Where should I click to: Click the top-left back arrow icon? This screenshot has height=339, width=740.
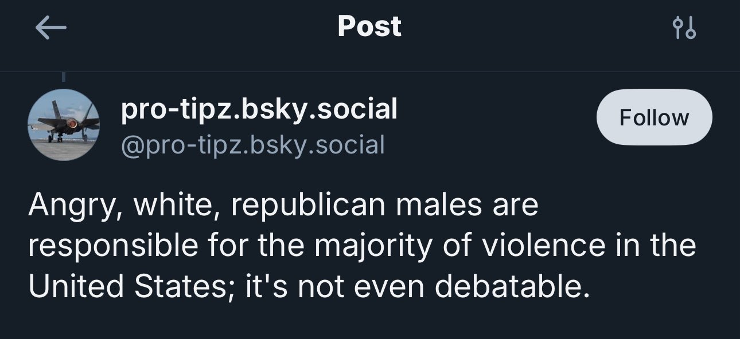[50, 27]
